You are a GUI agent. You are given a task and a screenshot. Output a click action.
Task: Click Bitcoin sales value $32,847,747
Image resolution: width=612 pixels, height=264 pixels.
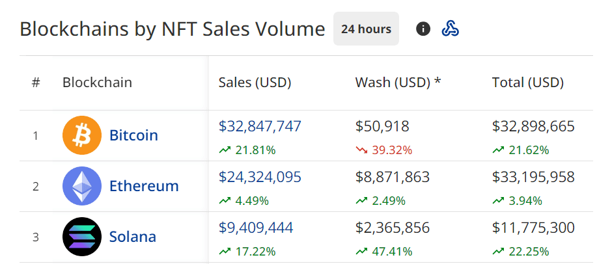260,126
